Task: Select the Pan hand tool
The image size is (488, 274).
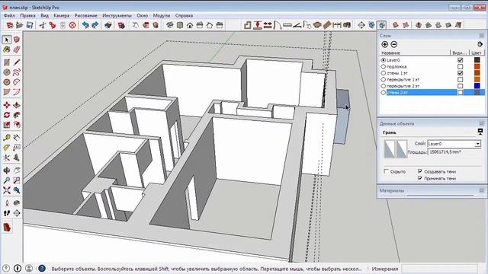Action: point(17,170)
